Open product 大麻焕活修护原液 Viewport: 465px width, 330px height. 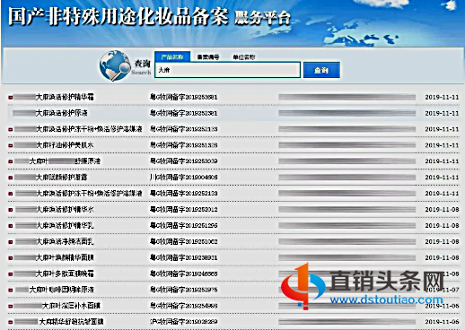tap(62, 113)
